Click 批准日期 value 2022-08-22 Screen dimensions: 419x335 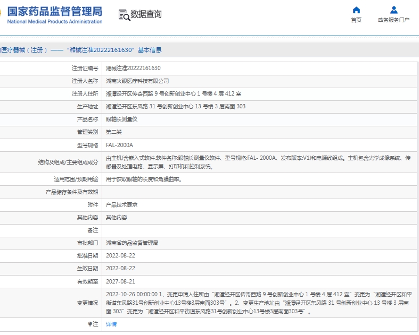[x=120, y=256]
